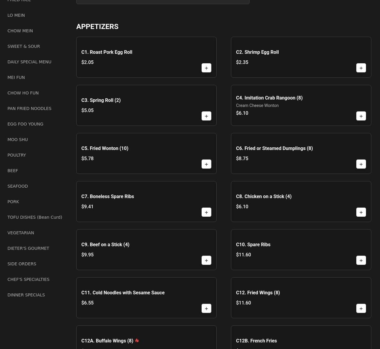380x349 pixels.
Task: Open C6. Fried or Steamed Dumplings title
Action: point(274,148)
